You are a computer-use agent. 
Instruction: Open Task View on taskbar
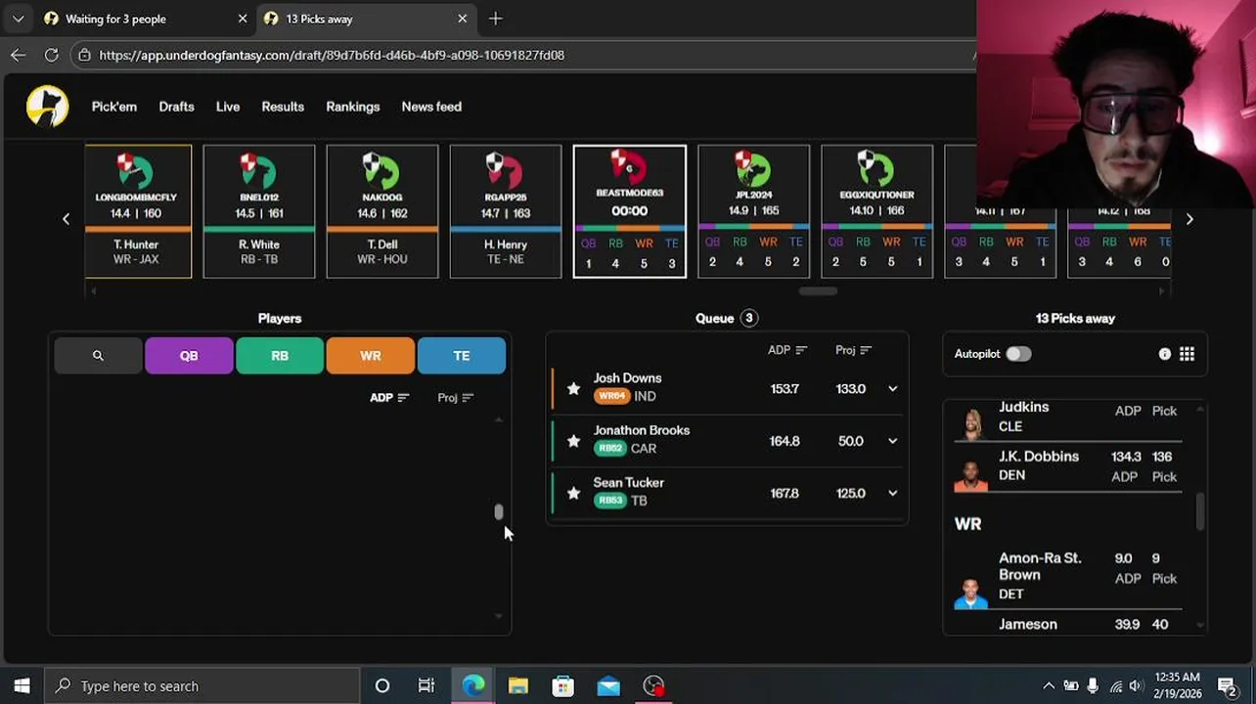tap(426, 685)
